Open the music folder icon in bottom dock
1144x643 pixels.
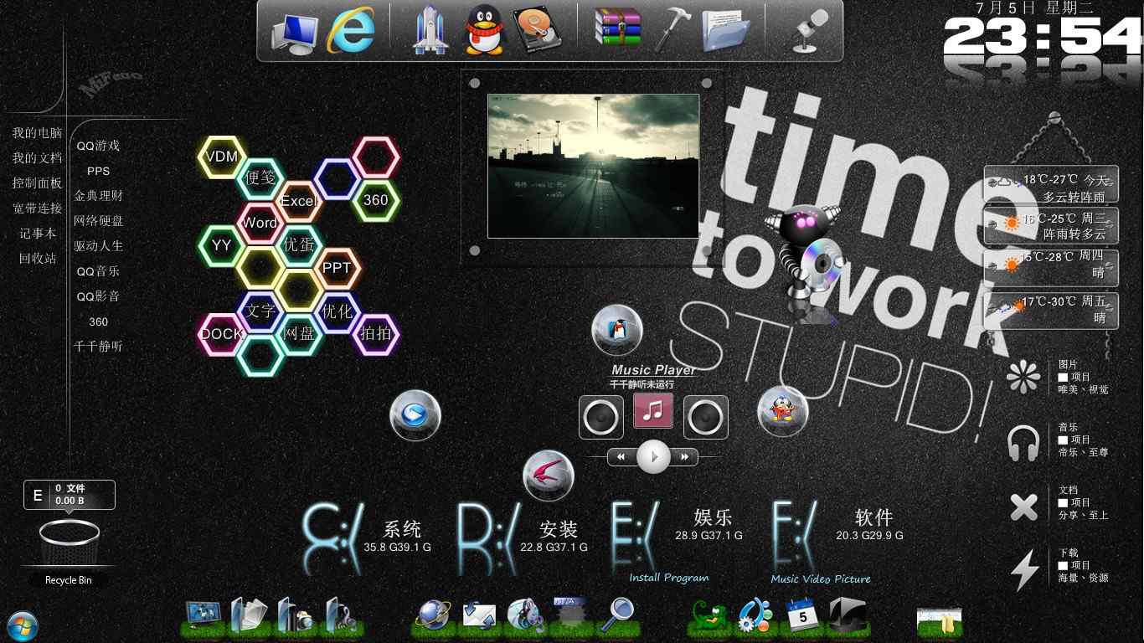click(x=341, y=616)
